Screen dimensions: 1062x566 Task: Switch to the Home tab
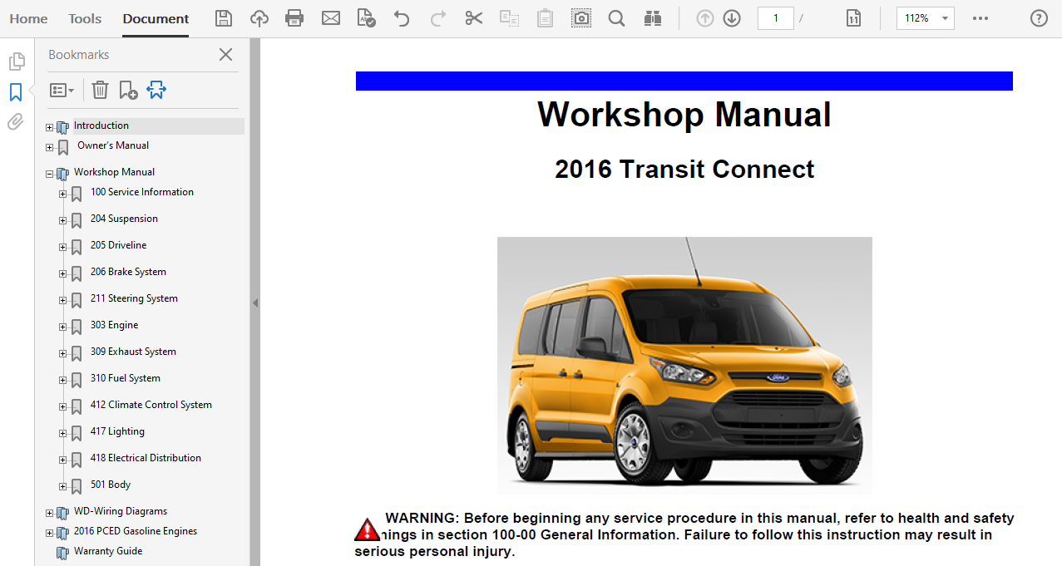point(28,18)
